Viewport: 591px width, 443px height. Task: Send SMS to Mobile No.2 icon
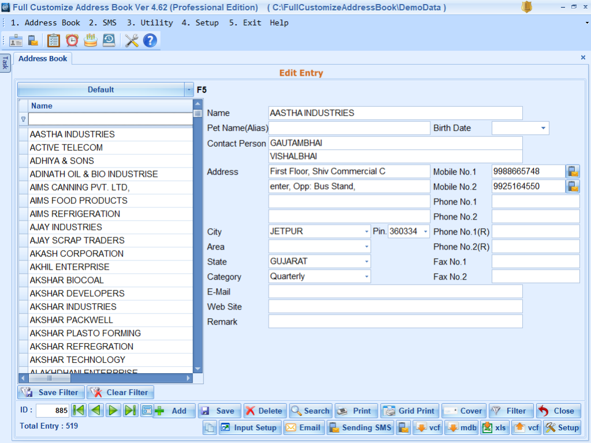pyautogui.click(x=573, y=187)
